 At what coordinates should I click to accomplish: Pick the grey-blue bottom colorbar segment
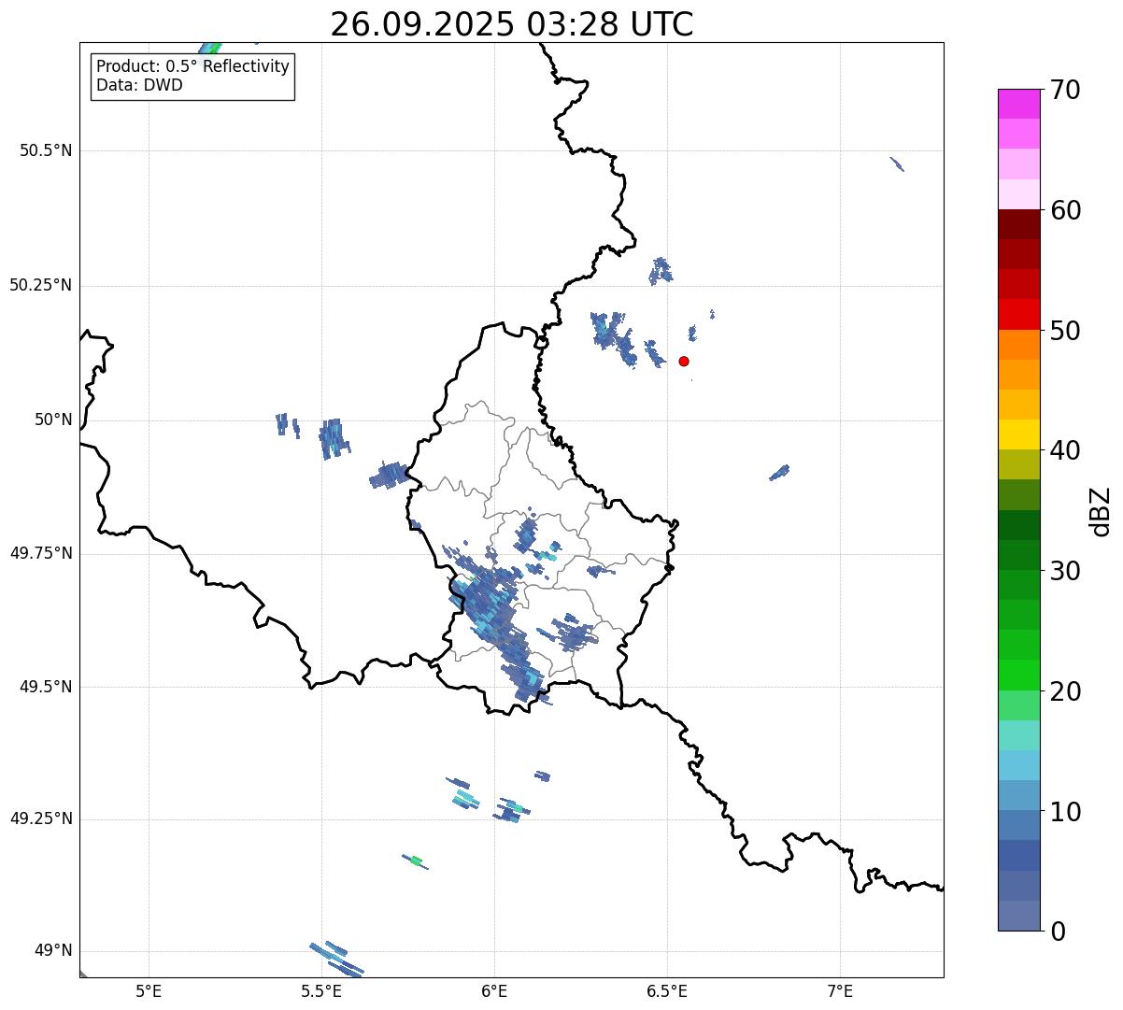[x=1018, y=916]
